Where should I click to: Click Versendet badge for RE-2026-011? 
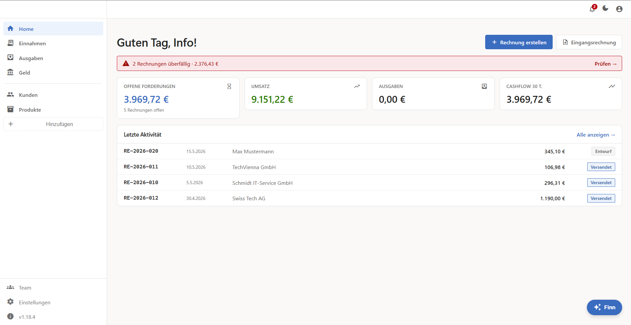tap(601, 167)
